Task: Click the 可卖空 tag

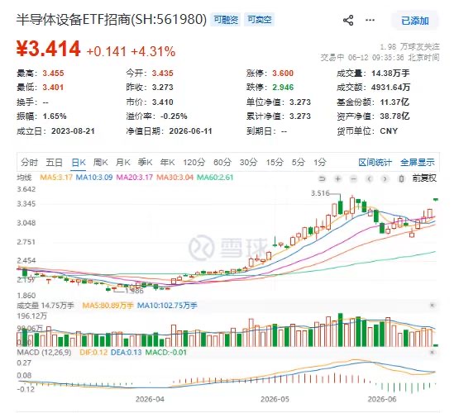Action: (260, 20)
